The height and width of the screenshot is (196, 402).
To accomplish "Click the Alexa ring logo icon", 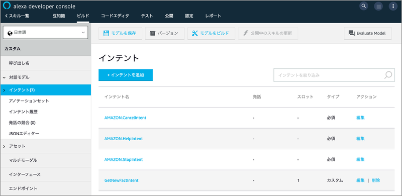I will (7, 6).
